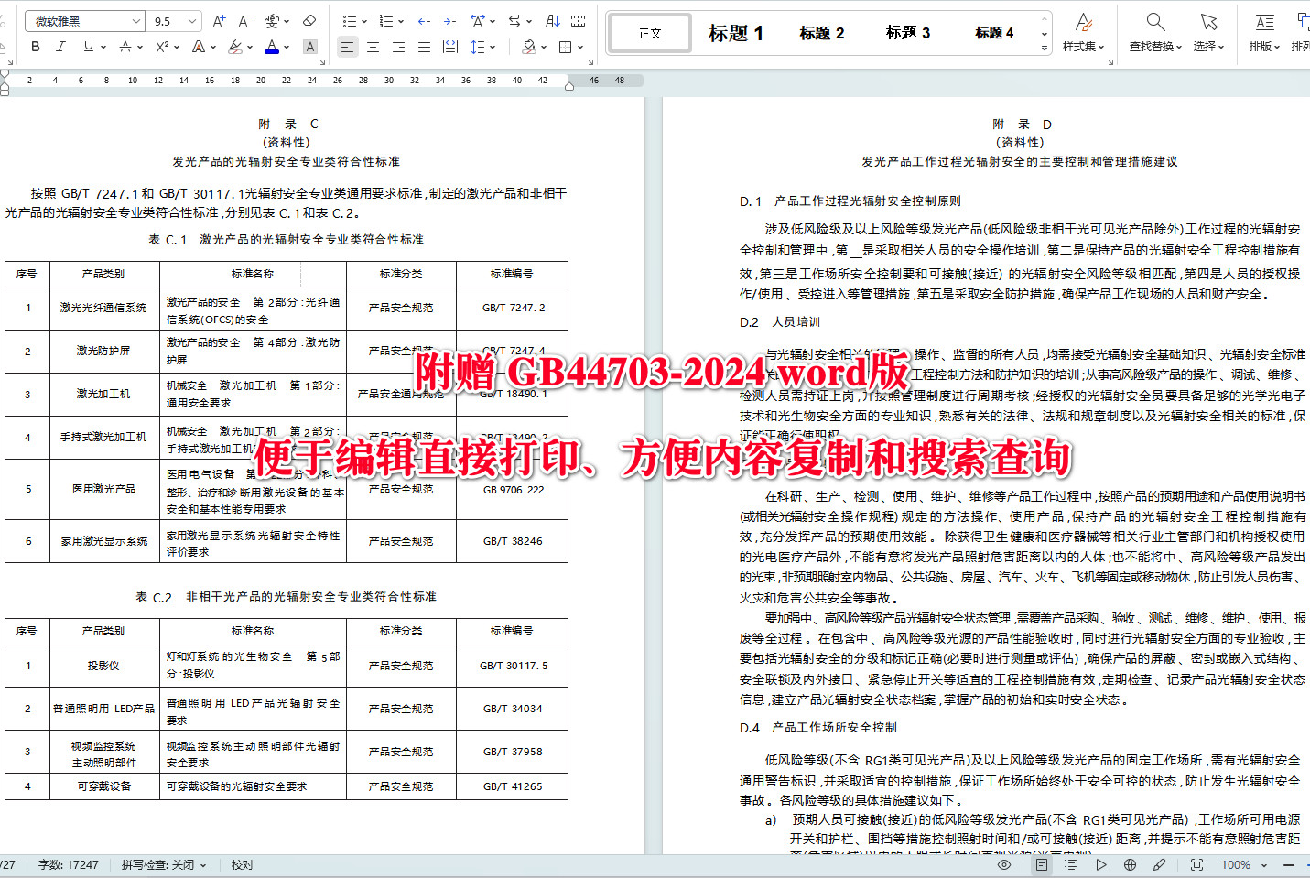Switch to web layout view icon
The height and width of the screenshot is (878, 1310).
point(1131,864)
